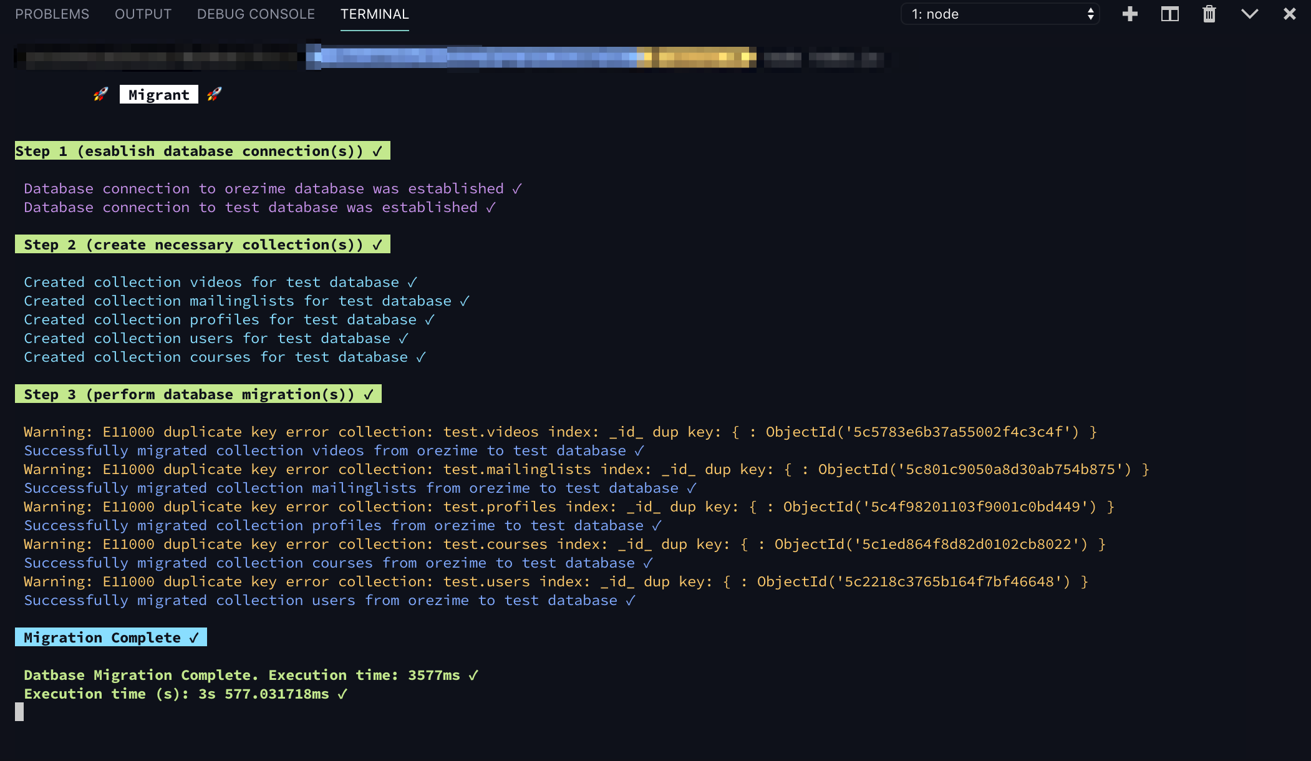The width and height of the screenshot is (1311, 761).
Task: Click the Step 3 heading line
Action: (198, 394)
